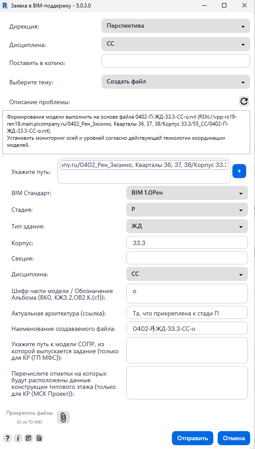Focus the Поставить в копию field
Screen dimensions: 255x449
175,61
